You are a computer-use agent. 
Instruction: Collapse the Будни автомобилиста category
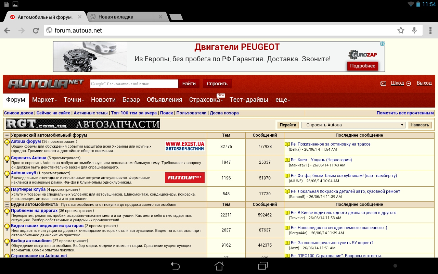pos(7,204)
